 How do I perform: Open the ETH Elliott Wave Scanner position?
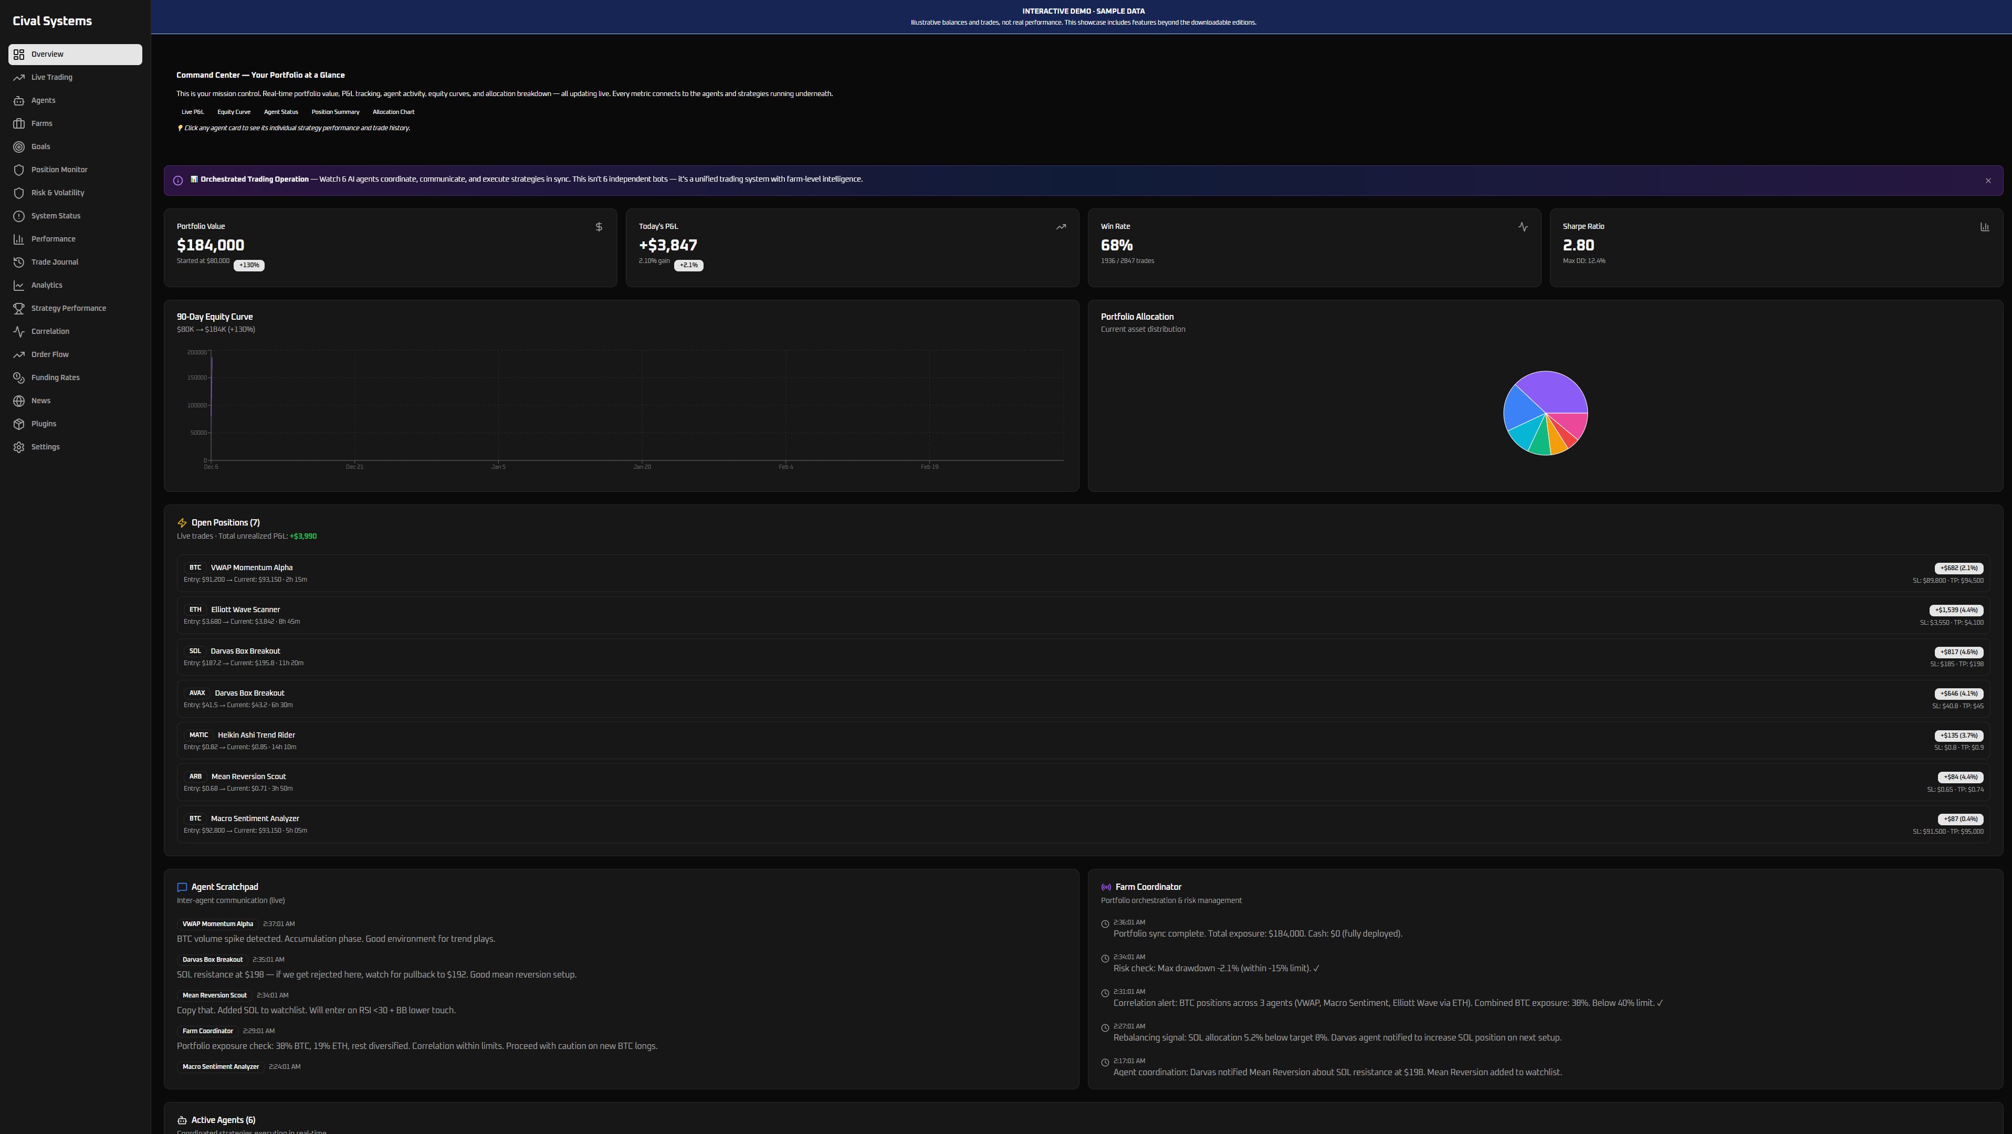click(1083, 615)
